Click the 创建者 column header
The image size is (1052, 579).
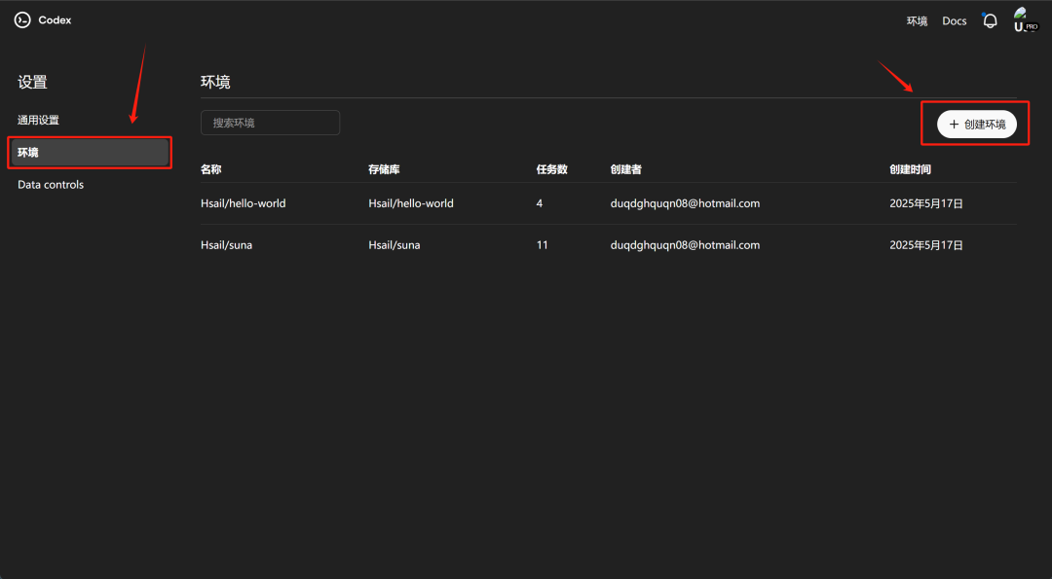[x=625, y=169]
